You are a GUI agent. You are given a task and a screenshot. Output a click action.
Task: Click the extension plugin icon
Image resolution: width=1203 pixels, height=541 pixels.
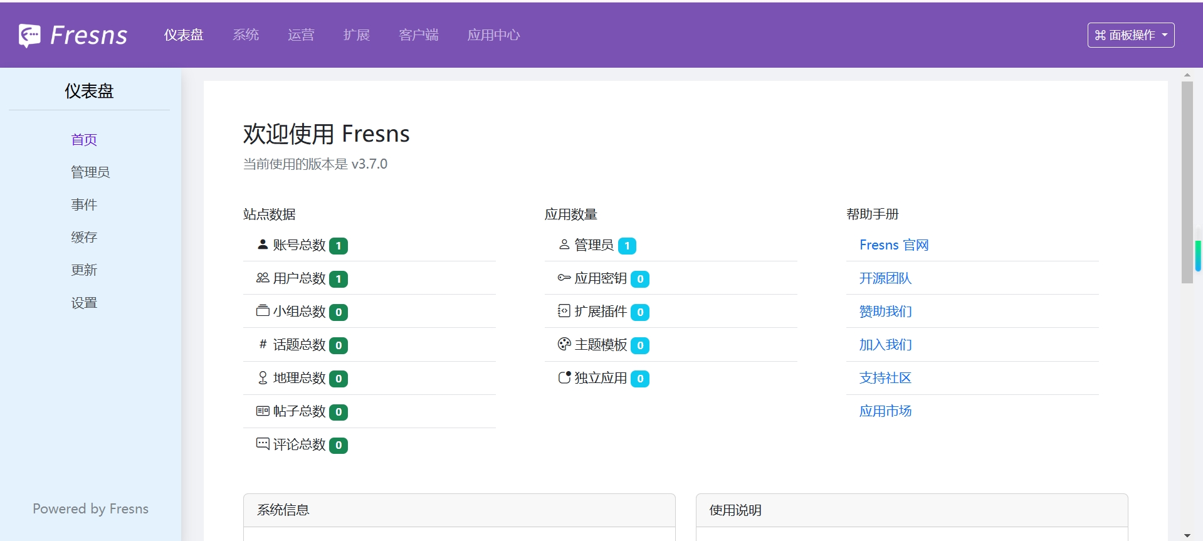point(564,311)
